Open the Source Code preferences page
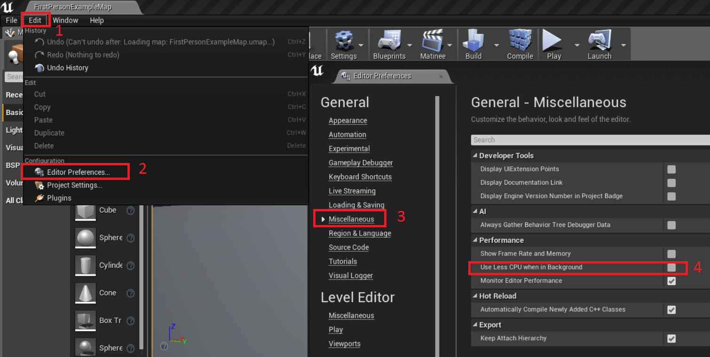Screen dimensions: 710x357 [x=349, y=248]
